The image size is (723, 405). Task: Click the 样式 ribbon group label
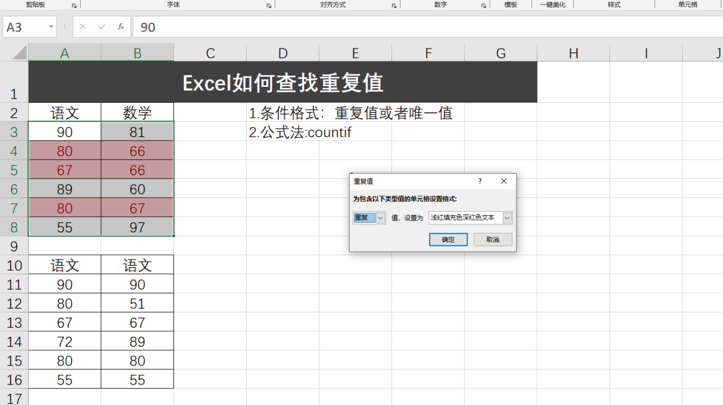click(614, 5)
